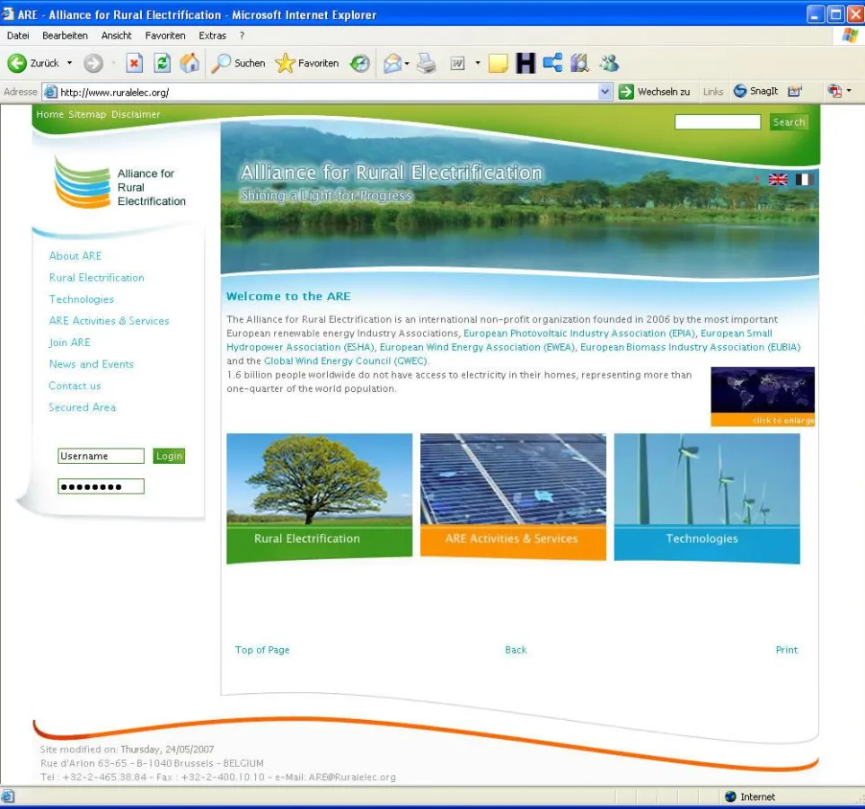Expand the address bar URL dropdown
The height and width of the screenshot is (809, 865).
(605, 92)
